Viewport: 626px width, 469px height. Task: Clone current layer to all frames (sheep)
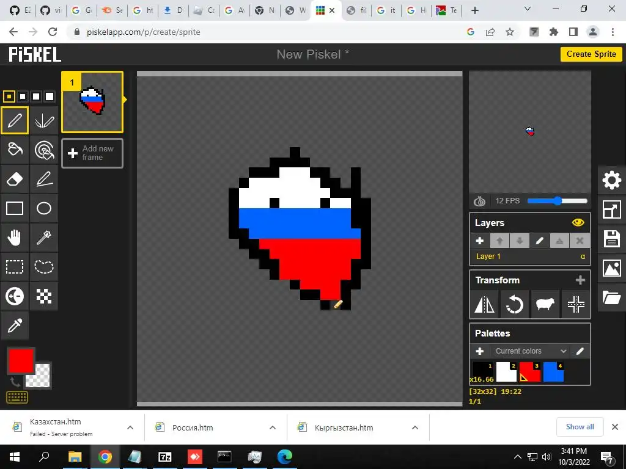[x=545, y=305]
